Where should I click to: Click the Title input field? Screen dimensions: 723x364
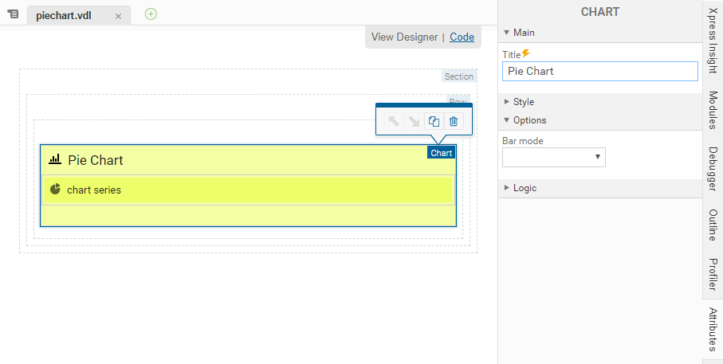click(x=599, y=71)
